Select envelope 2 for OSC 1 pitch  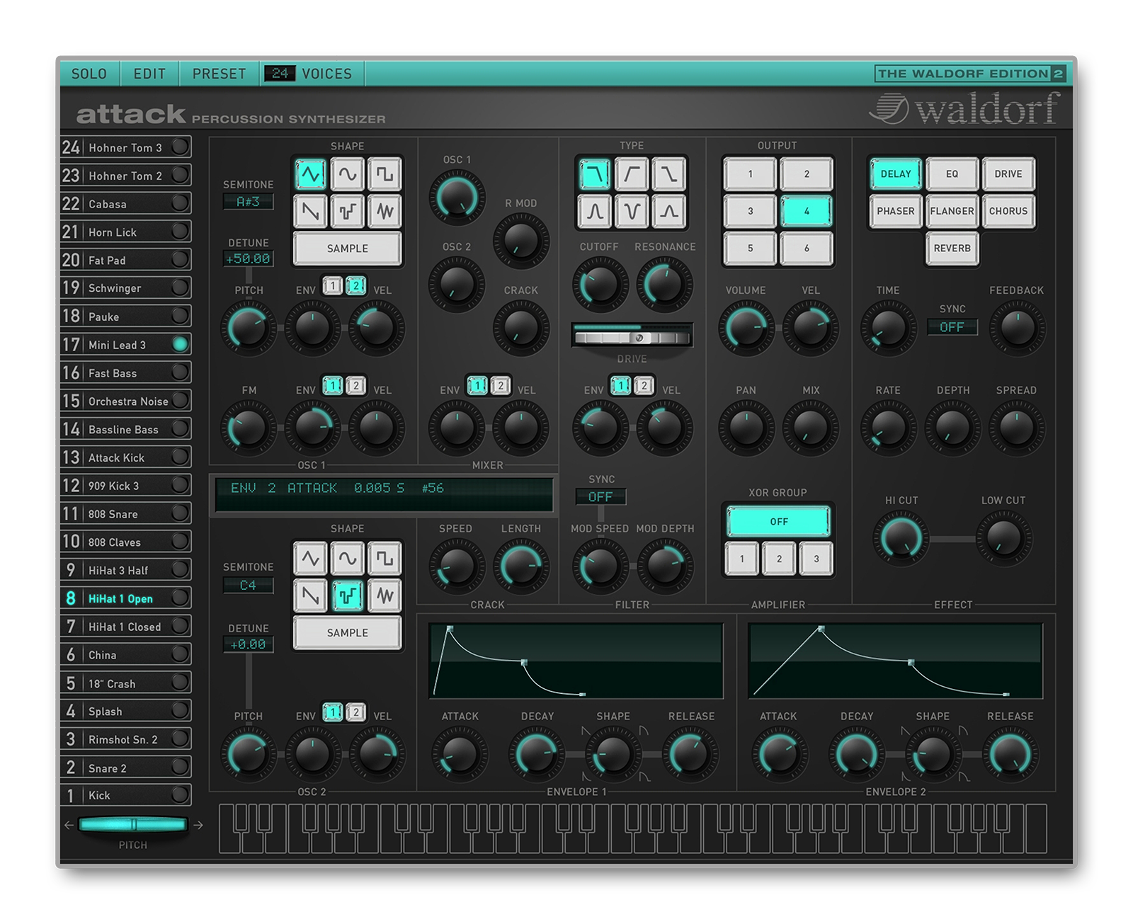(355, 285)
